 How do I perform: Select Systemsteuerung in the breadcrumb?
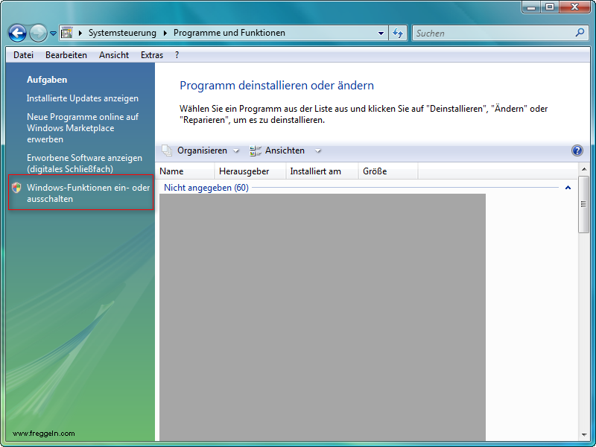coord(122,33)
